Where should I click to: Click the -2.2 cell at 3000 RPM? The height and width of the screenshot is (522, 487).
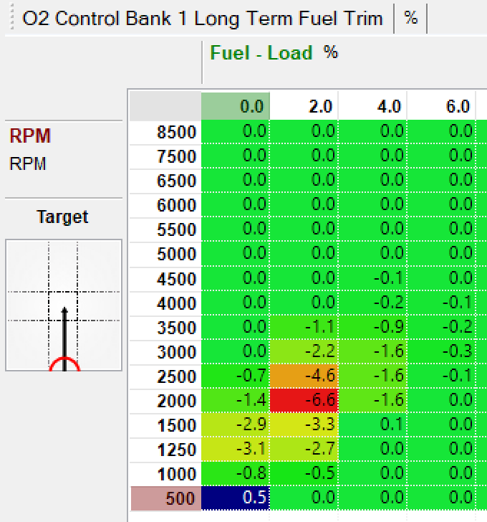(304, 351)
